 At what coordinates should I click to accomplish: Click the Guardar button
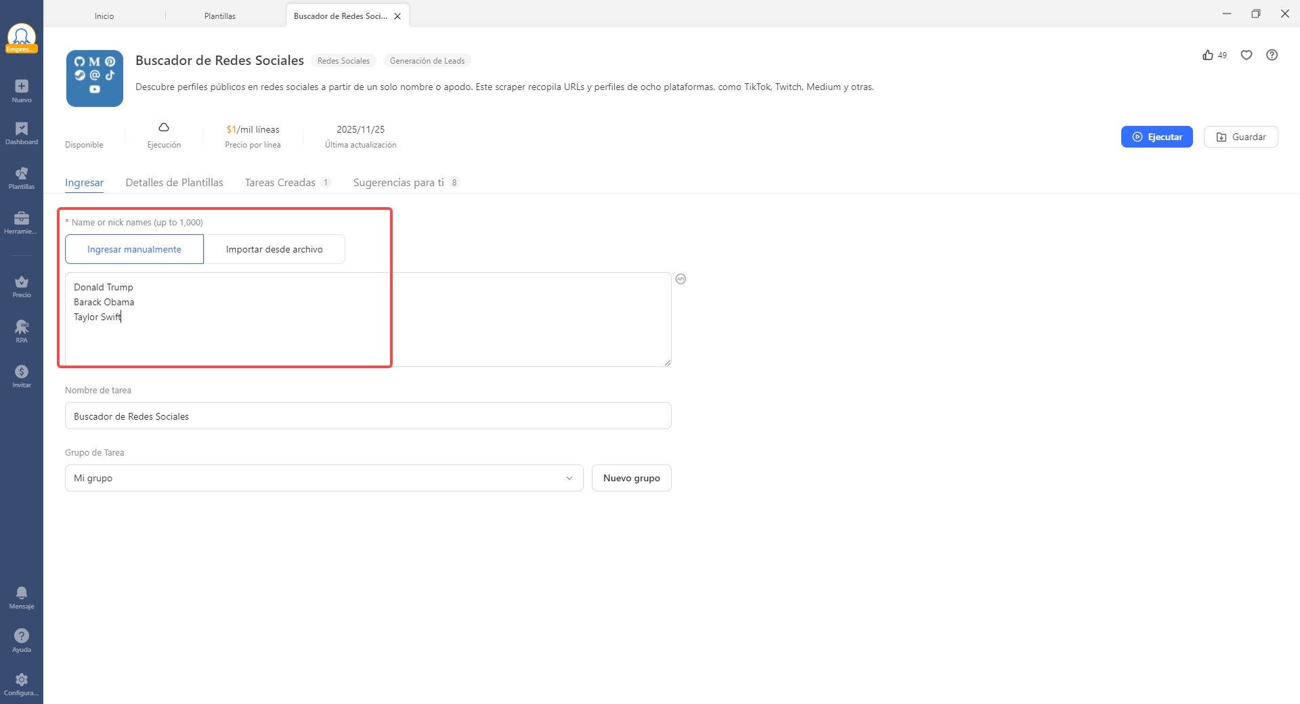click(x=1240, y=137)
